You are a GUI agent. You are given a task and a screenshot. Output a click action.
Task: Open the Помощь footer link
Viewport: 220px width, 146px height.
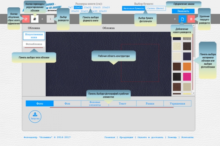click(x=172, y=137)
